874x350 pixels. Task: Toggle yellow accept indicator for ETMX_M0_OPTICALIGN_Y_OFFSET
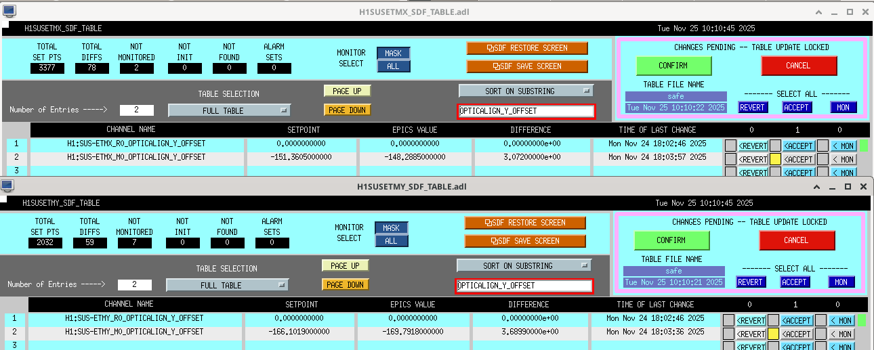776,160
